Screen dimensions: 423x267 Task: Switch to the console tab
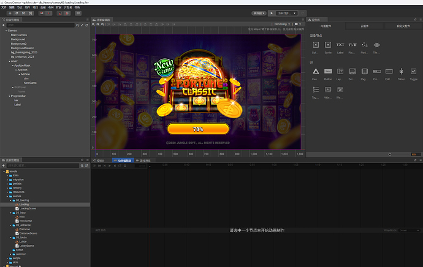pyautogui.click(x=101, y=160)
